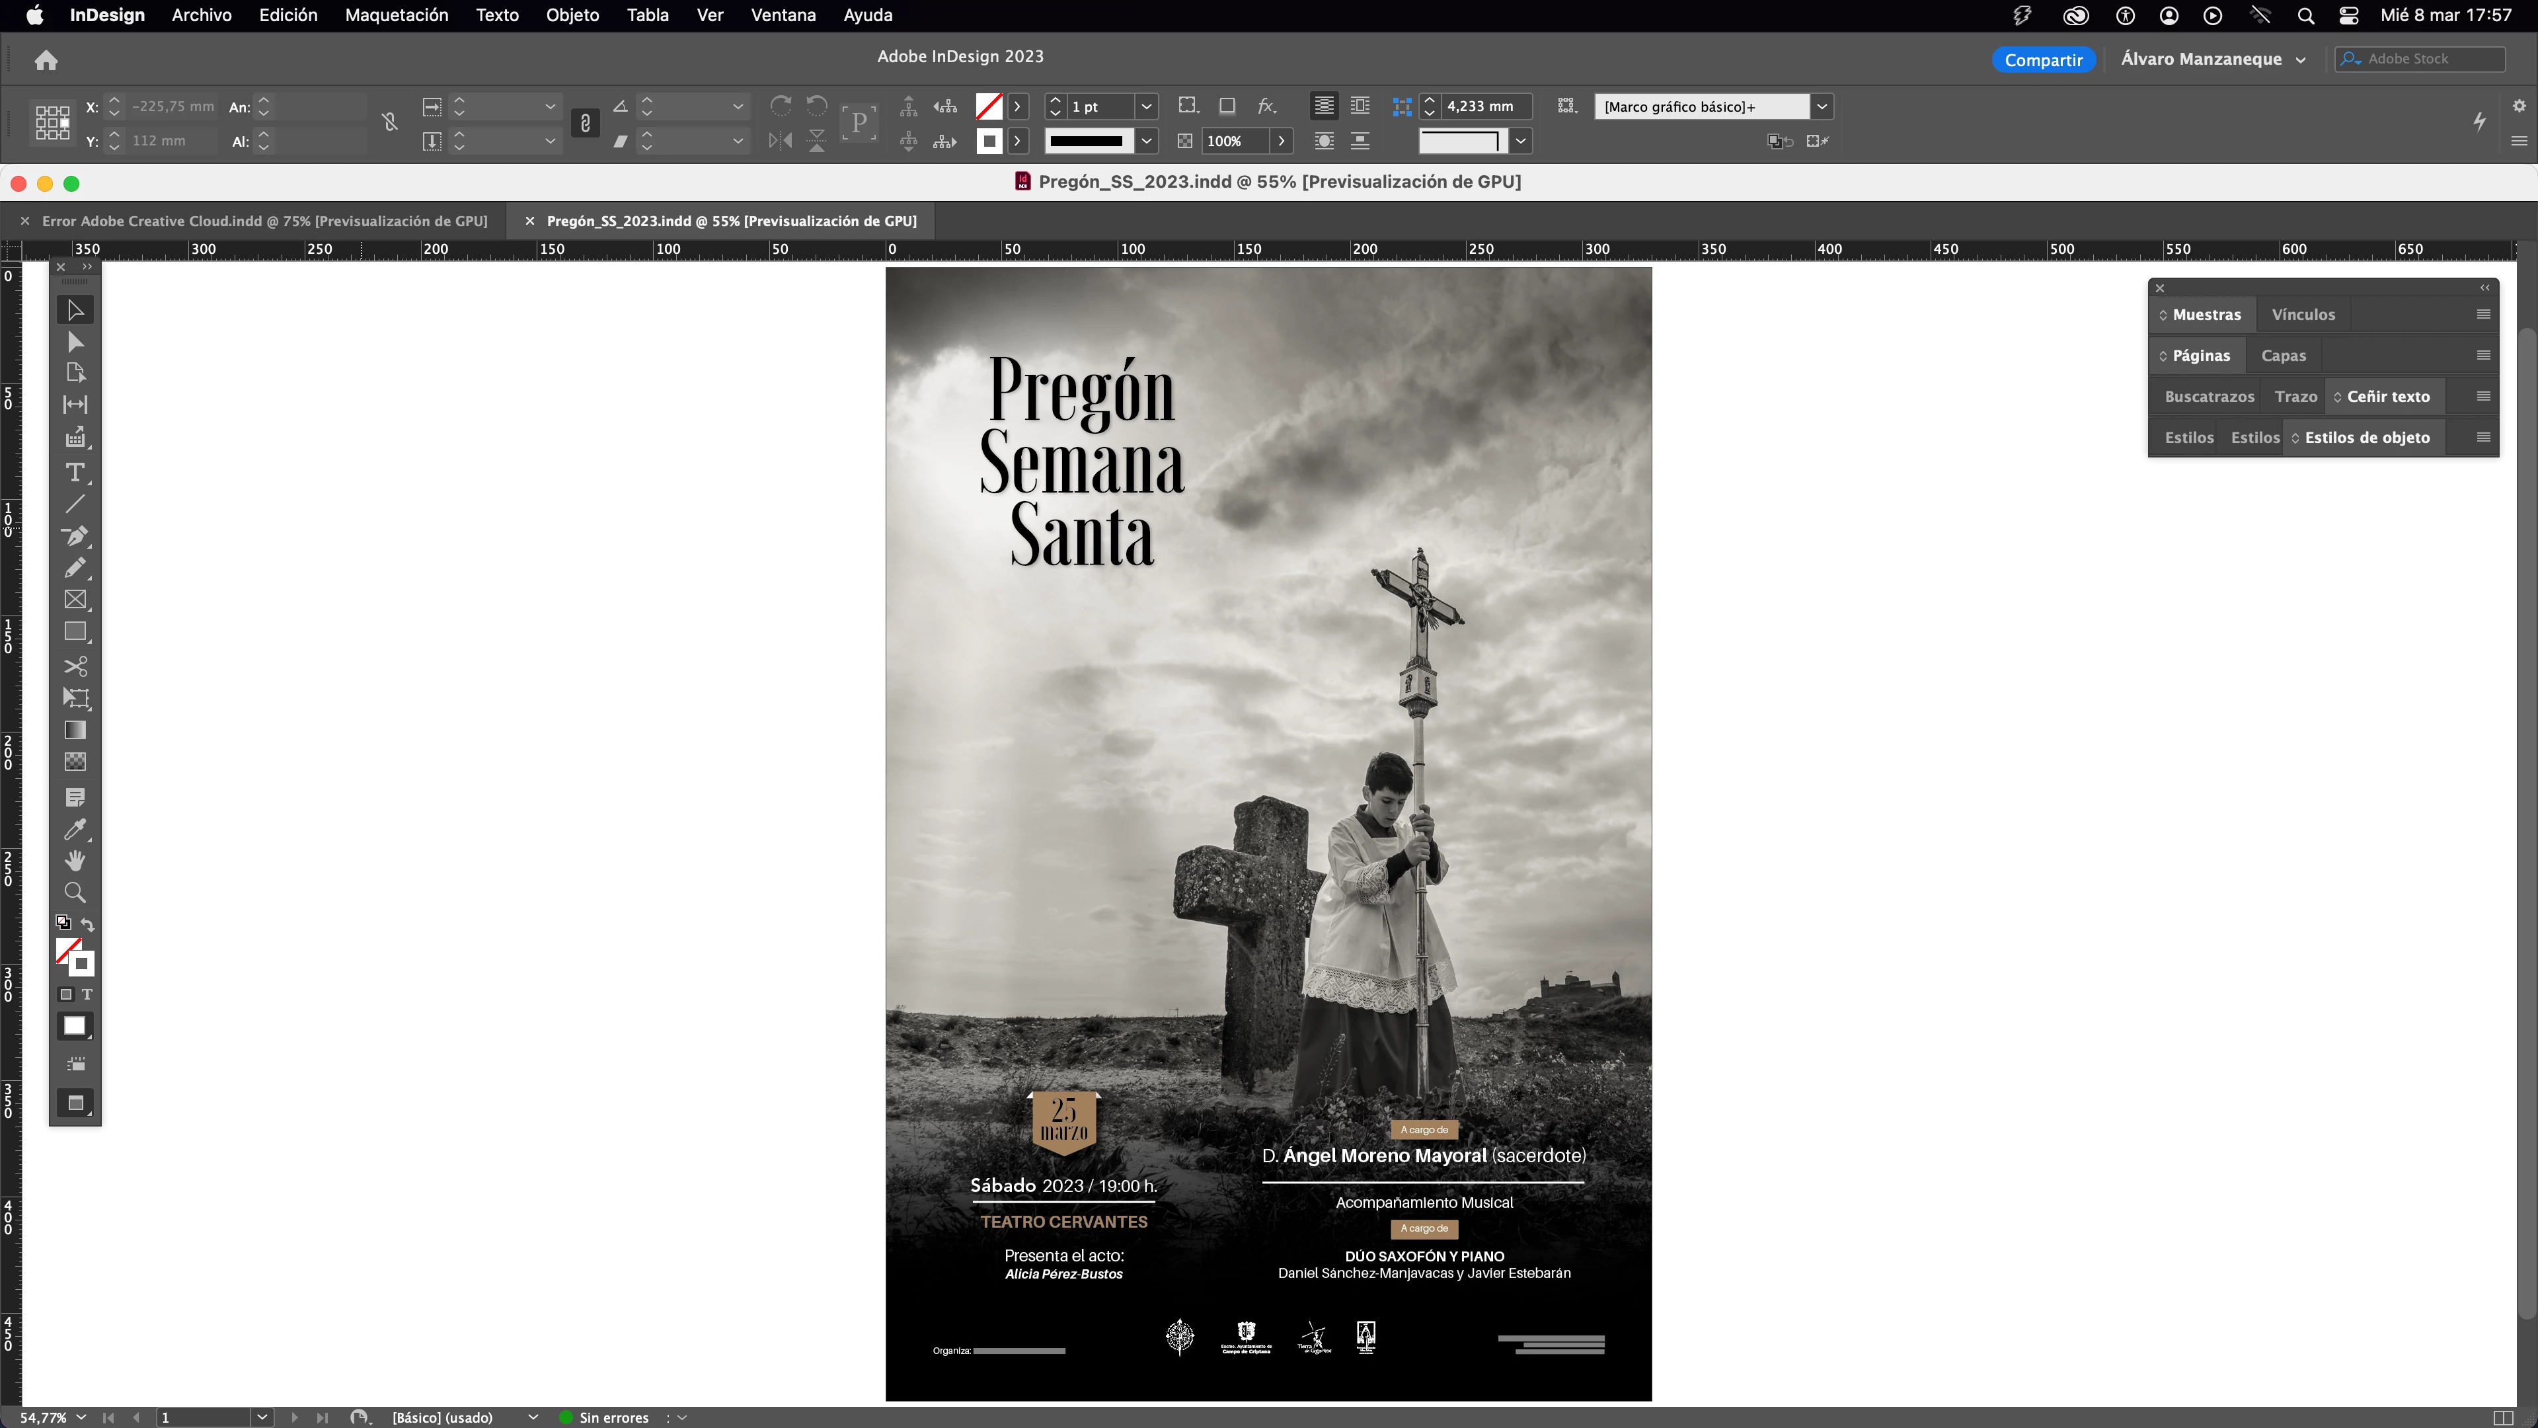Select the Eyedropper tool

[75, 830]
